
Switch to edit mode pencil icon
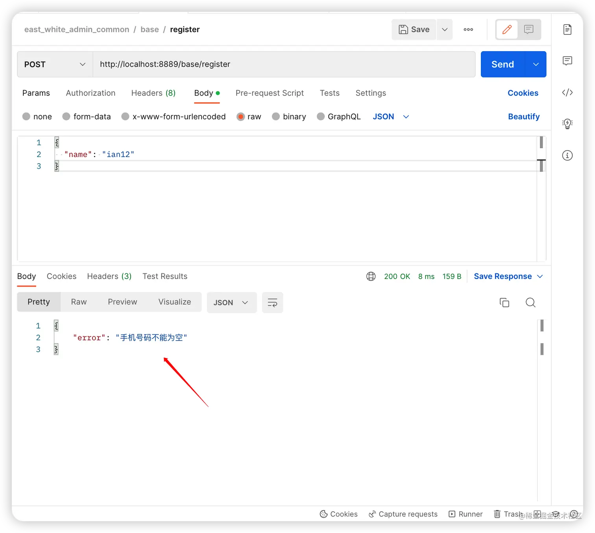click(507, 30)
